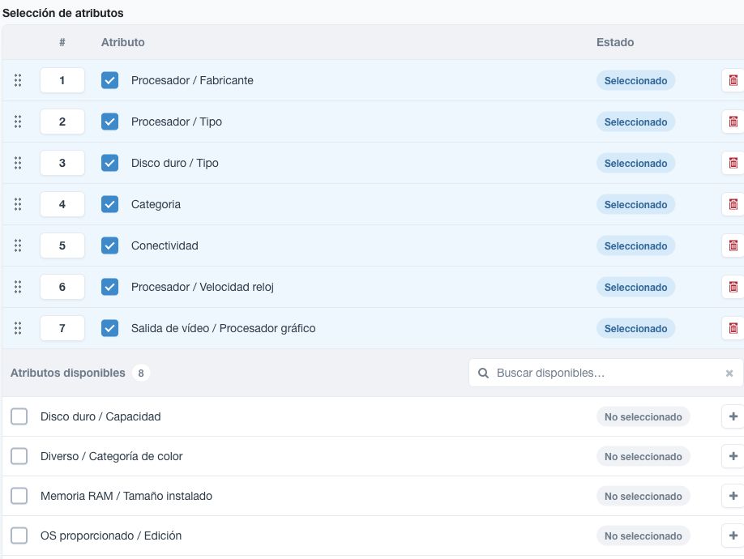Viewport: 744px width, 559px height.
Task: Check OS proporcionado / Edición checkbox
Action: 19,536
